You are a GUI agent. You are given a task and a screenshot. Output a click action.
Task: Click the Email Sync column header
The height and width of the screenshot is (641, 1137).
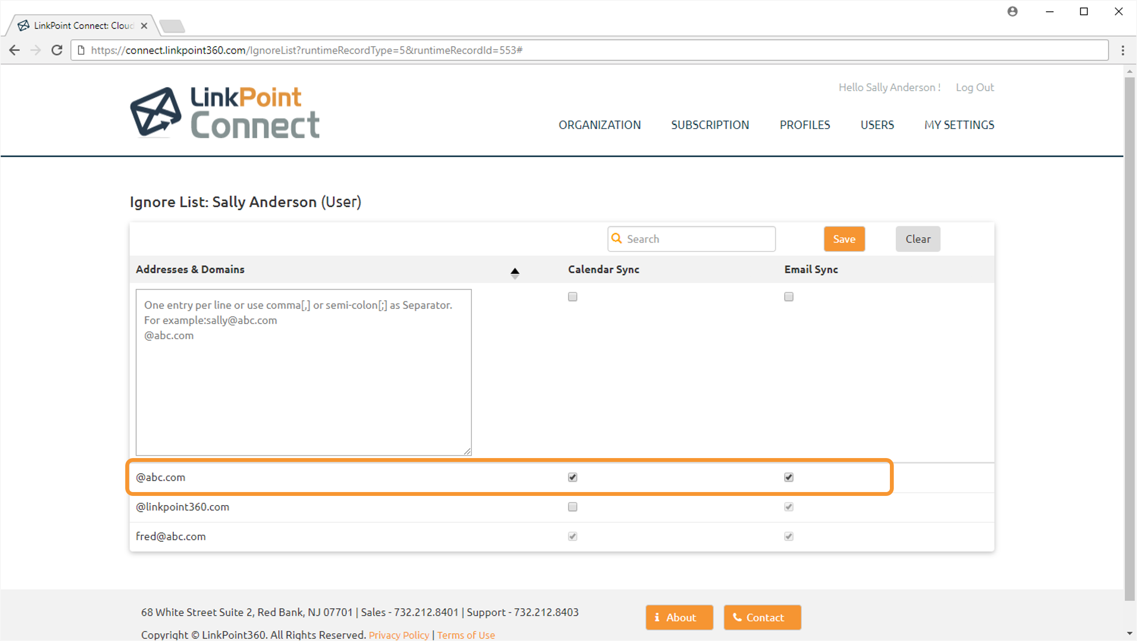811,269
